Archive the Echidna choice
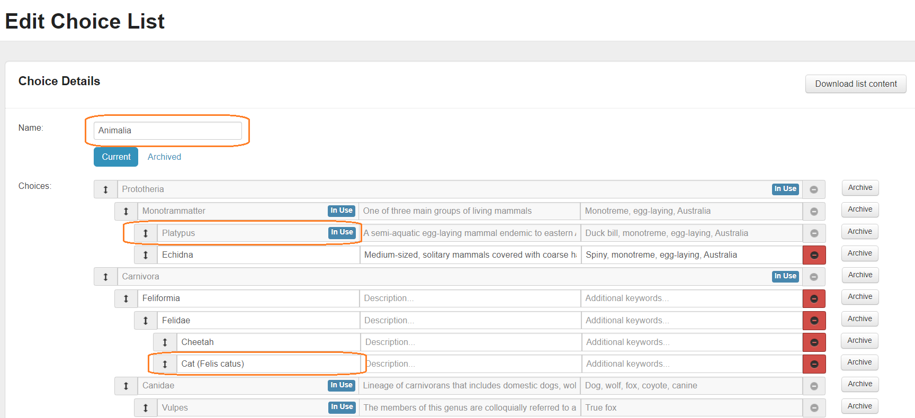The image size is (915, 418). coord(859,253)
